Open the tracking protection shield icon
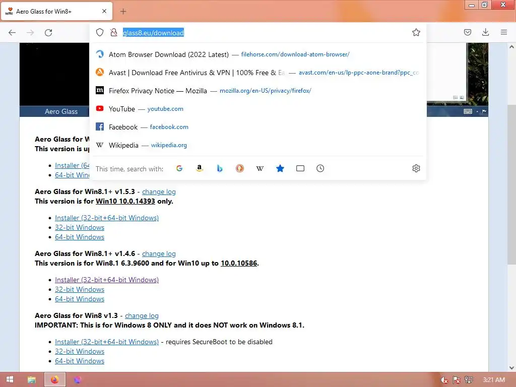The image size is (516, 387). [x=100, y=32]
